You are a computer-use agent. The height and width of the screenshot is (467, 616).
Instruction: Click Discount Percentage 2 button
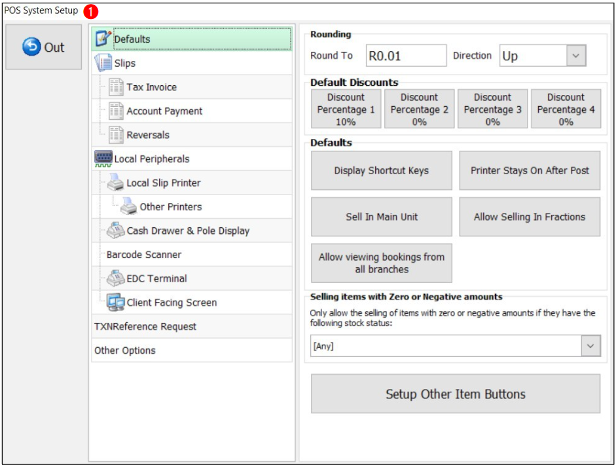coord(419,109)
